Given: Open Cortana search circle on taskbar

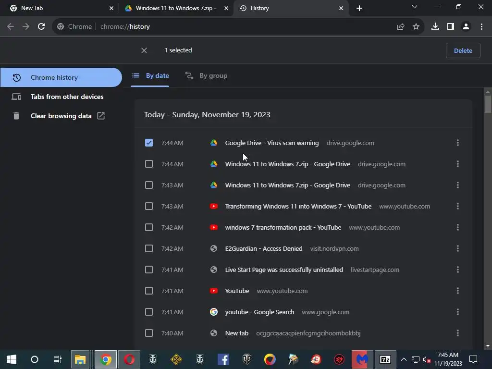Looking at the screenshot, I should 35,359.
